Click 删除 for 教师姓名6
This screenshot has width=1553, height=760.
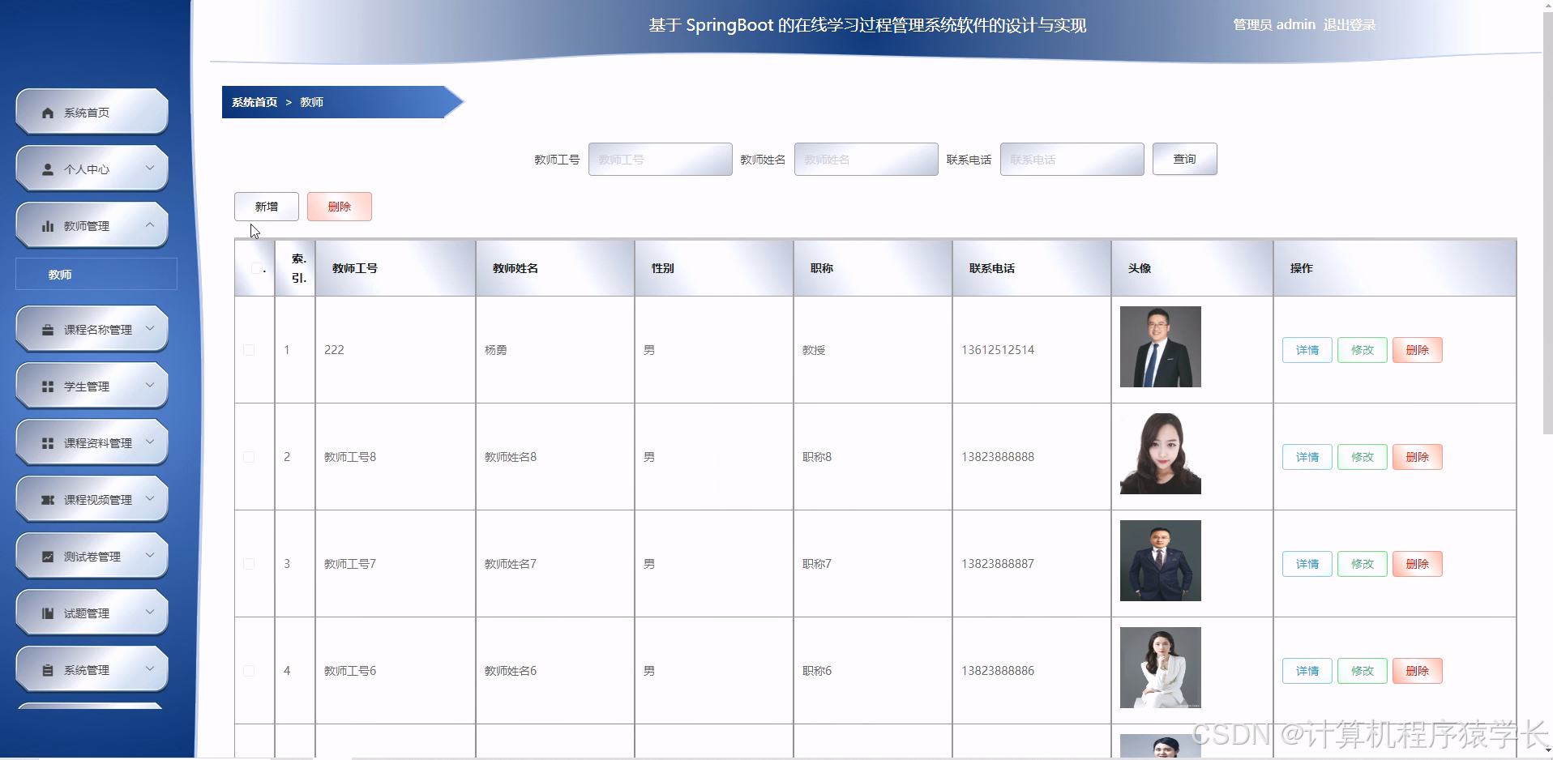(1418, 671)
